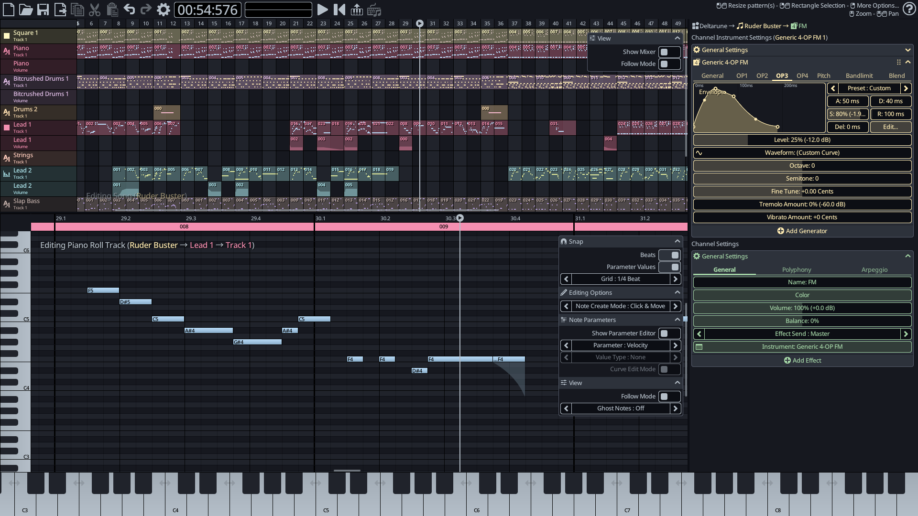Collapse the Snap section
Image resolution: width=918 pixels, height=516 pixels.
coord(677,241)
